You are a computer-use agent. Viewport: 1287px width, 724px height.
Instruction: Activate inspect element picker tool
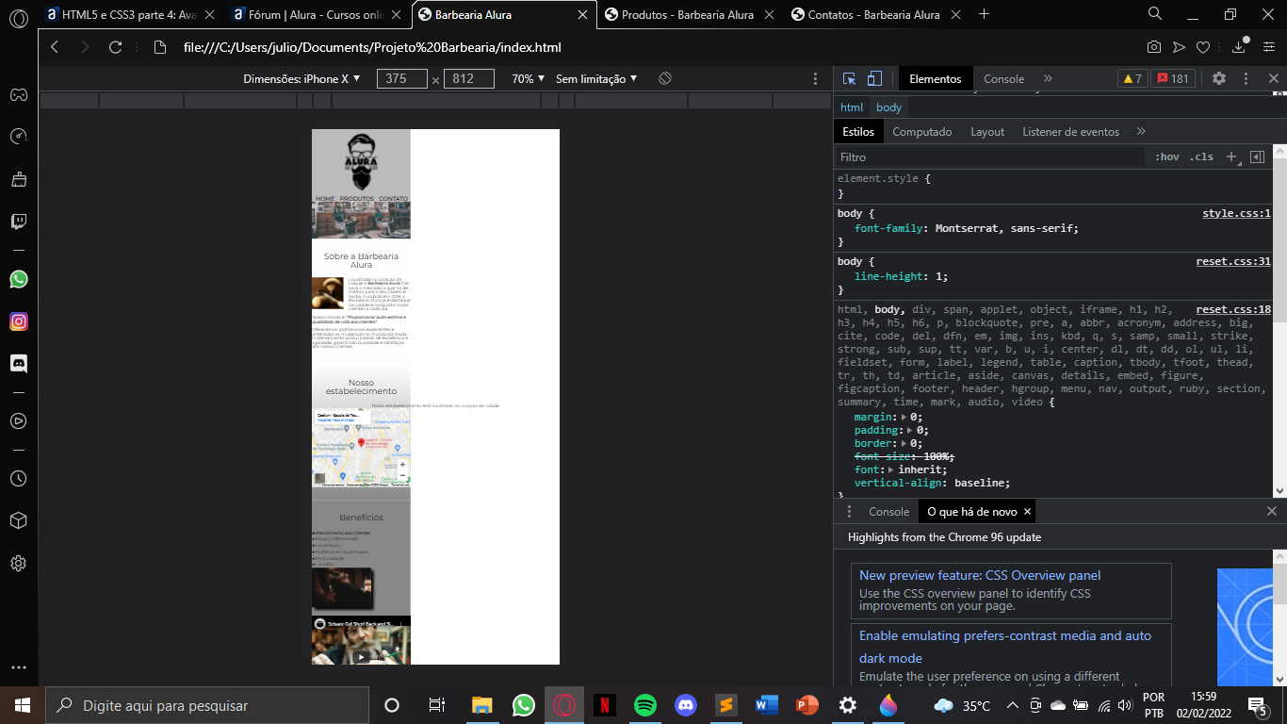[x=849, y=79]
